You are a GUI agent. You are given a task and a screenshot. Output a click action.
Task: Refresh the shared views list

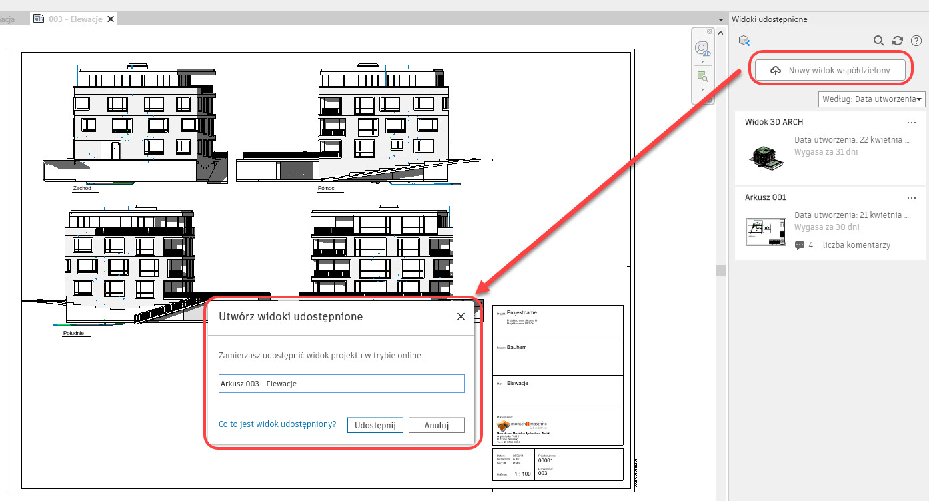coord(898,41)
